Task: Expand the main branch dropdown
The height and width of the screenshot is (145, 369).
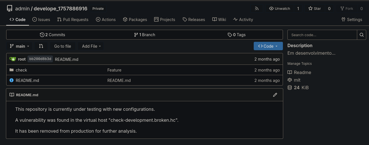Action: coord(19,46)
